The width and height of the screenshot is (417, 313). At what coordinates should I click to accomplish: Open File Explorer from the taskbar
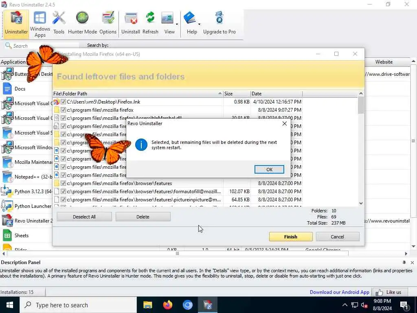[147, 305]
